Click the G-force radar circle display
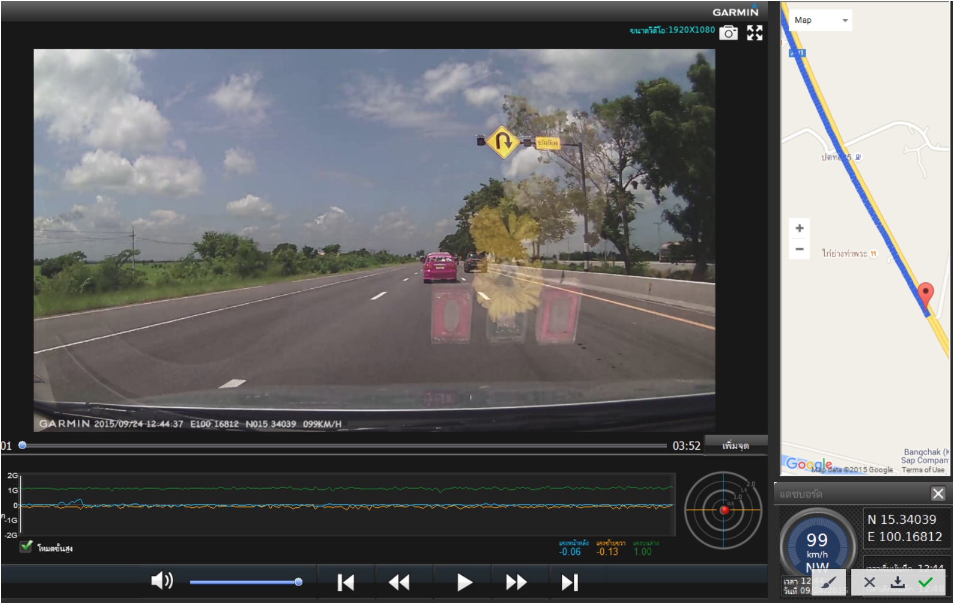The width and height of the screenshot is (954, 604). pyautogui.click(x=723, y=510)
